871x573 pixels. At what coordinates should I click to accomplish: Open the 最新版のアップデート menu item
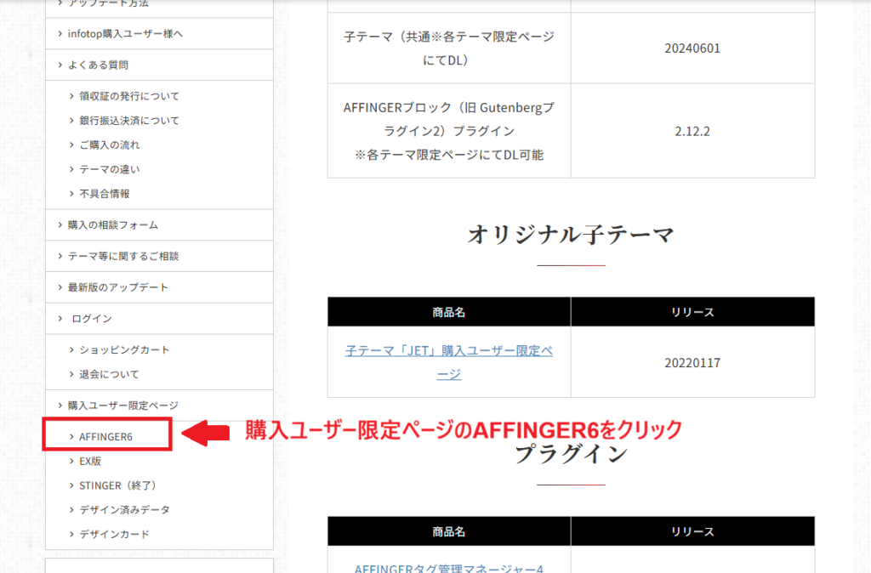pyautogui.click(x=118, y=287)
